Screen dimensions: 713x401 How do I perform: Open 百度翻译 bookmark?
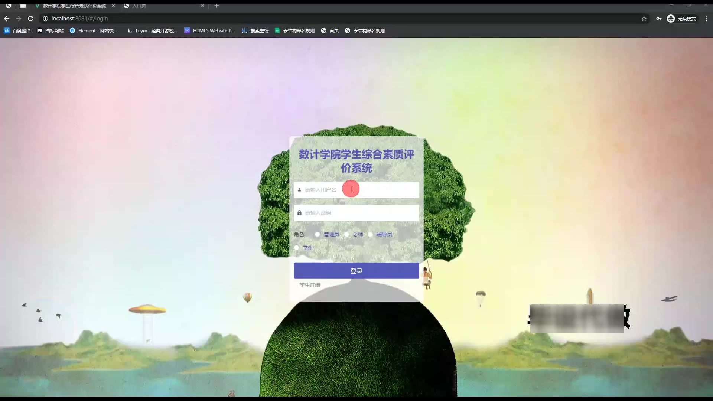click(x=17, y=31)
